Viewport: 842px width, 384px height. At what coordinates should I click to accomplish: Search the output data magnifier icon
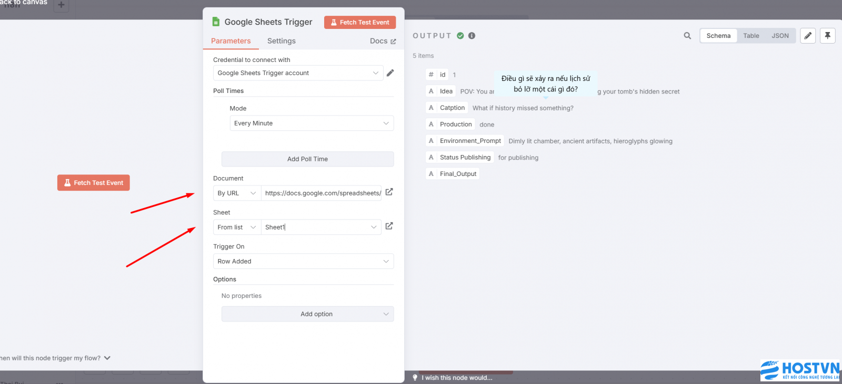click(x=687, y=36)
